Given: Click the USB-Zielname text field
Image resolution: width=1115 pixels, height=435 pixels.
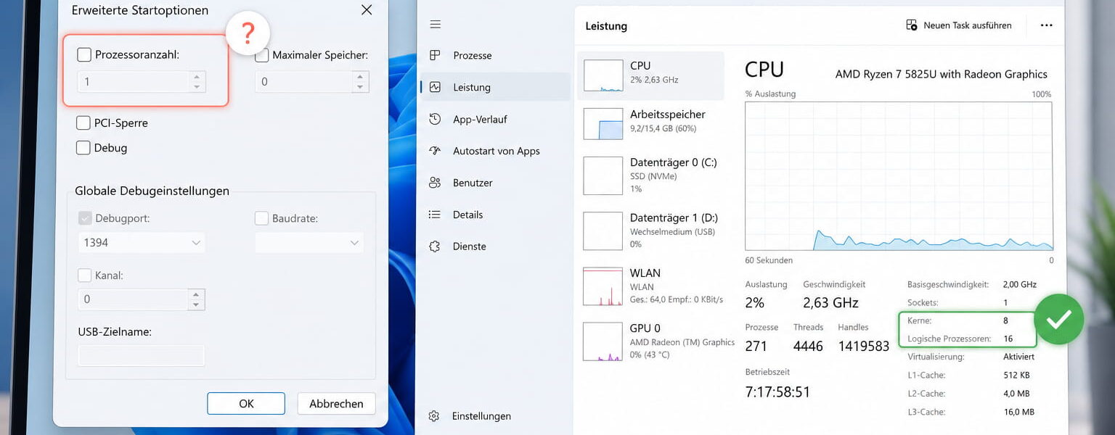Looking at the screenshot, I should (142, 355).
